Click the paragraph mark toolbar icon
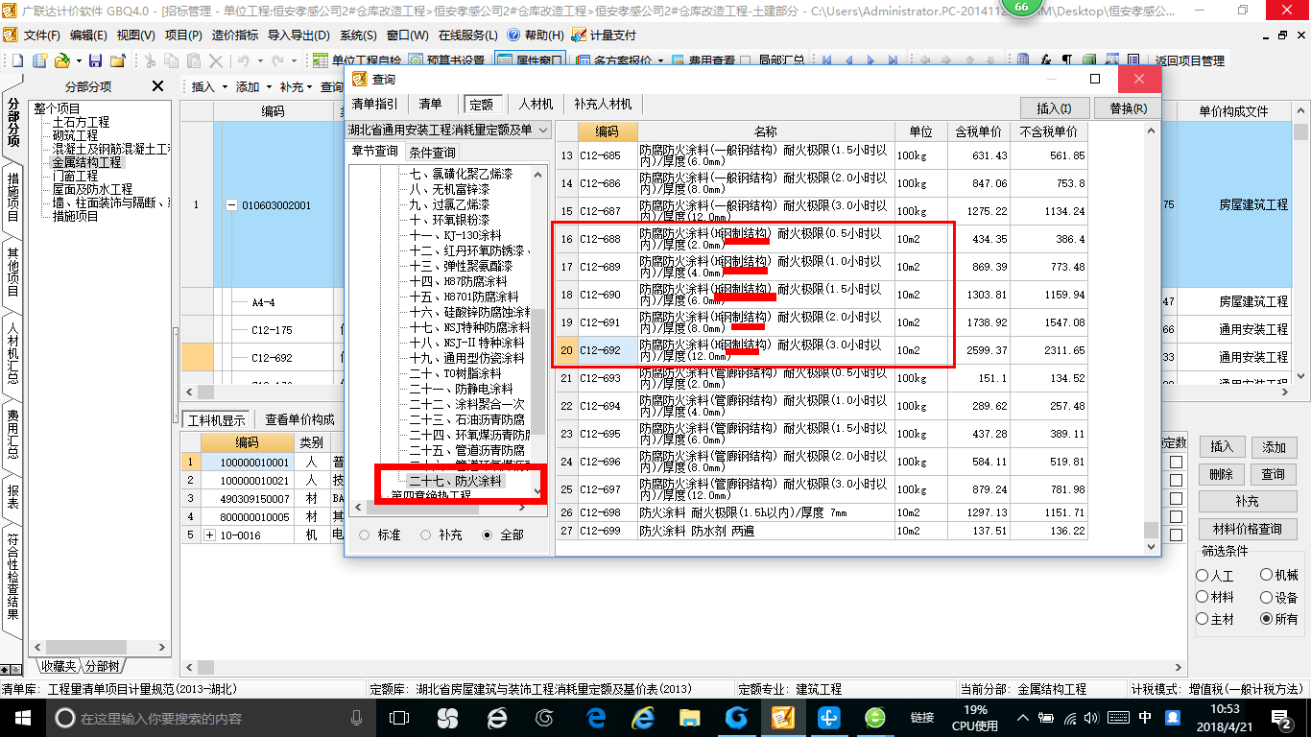Viewport: 1311px width, 737px height. click(x=1067, y=59)
